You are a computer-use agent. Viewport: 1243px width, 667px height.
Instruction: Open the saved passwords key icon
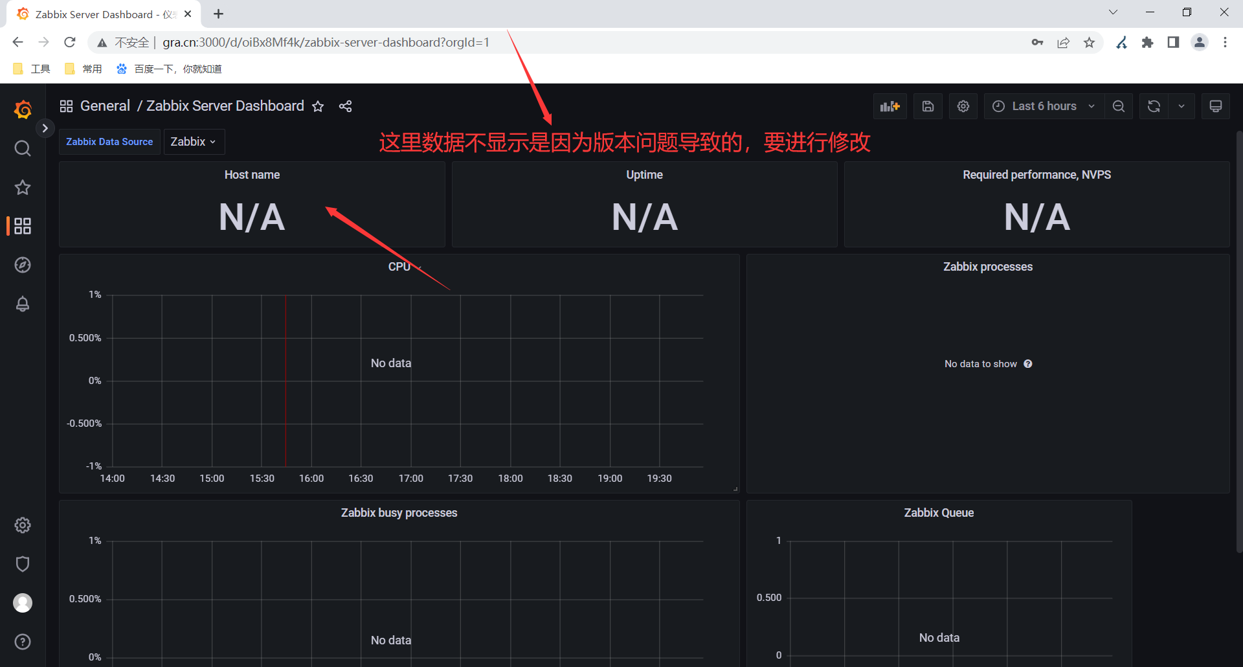pyautogui.click(x=1037, y=43)
